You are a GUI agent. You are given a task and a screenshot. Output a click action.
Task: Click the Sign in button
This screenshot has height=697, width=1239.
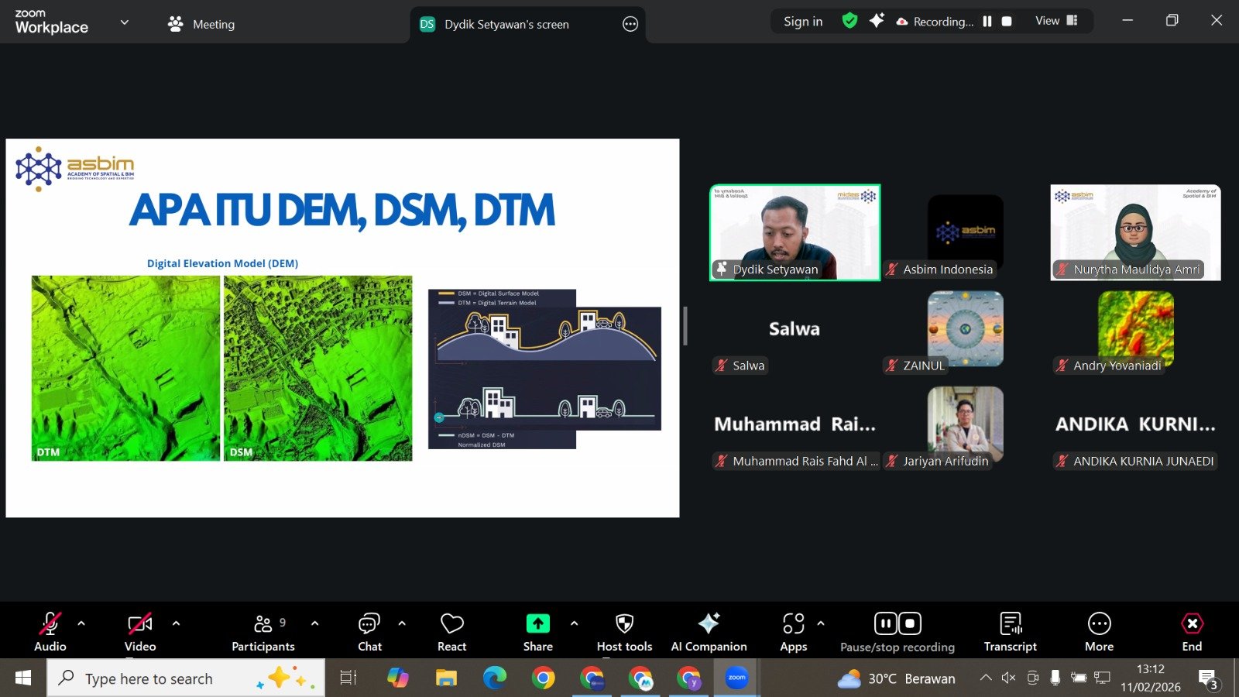click(x=803, y=22)
